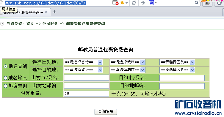This screenshot has height=117, width=224.
Task: Click the 目的市/县名 input field
Action: pyautogui.click(x=182, y=78)
